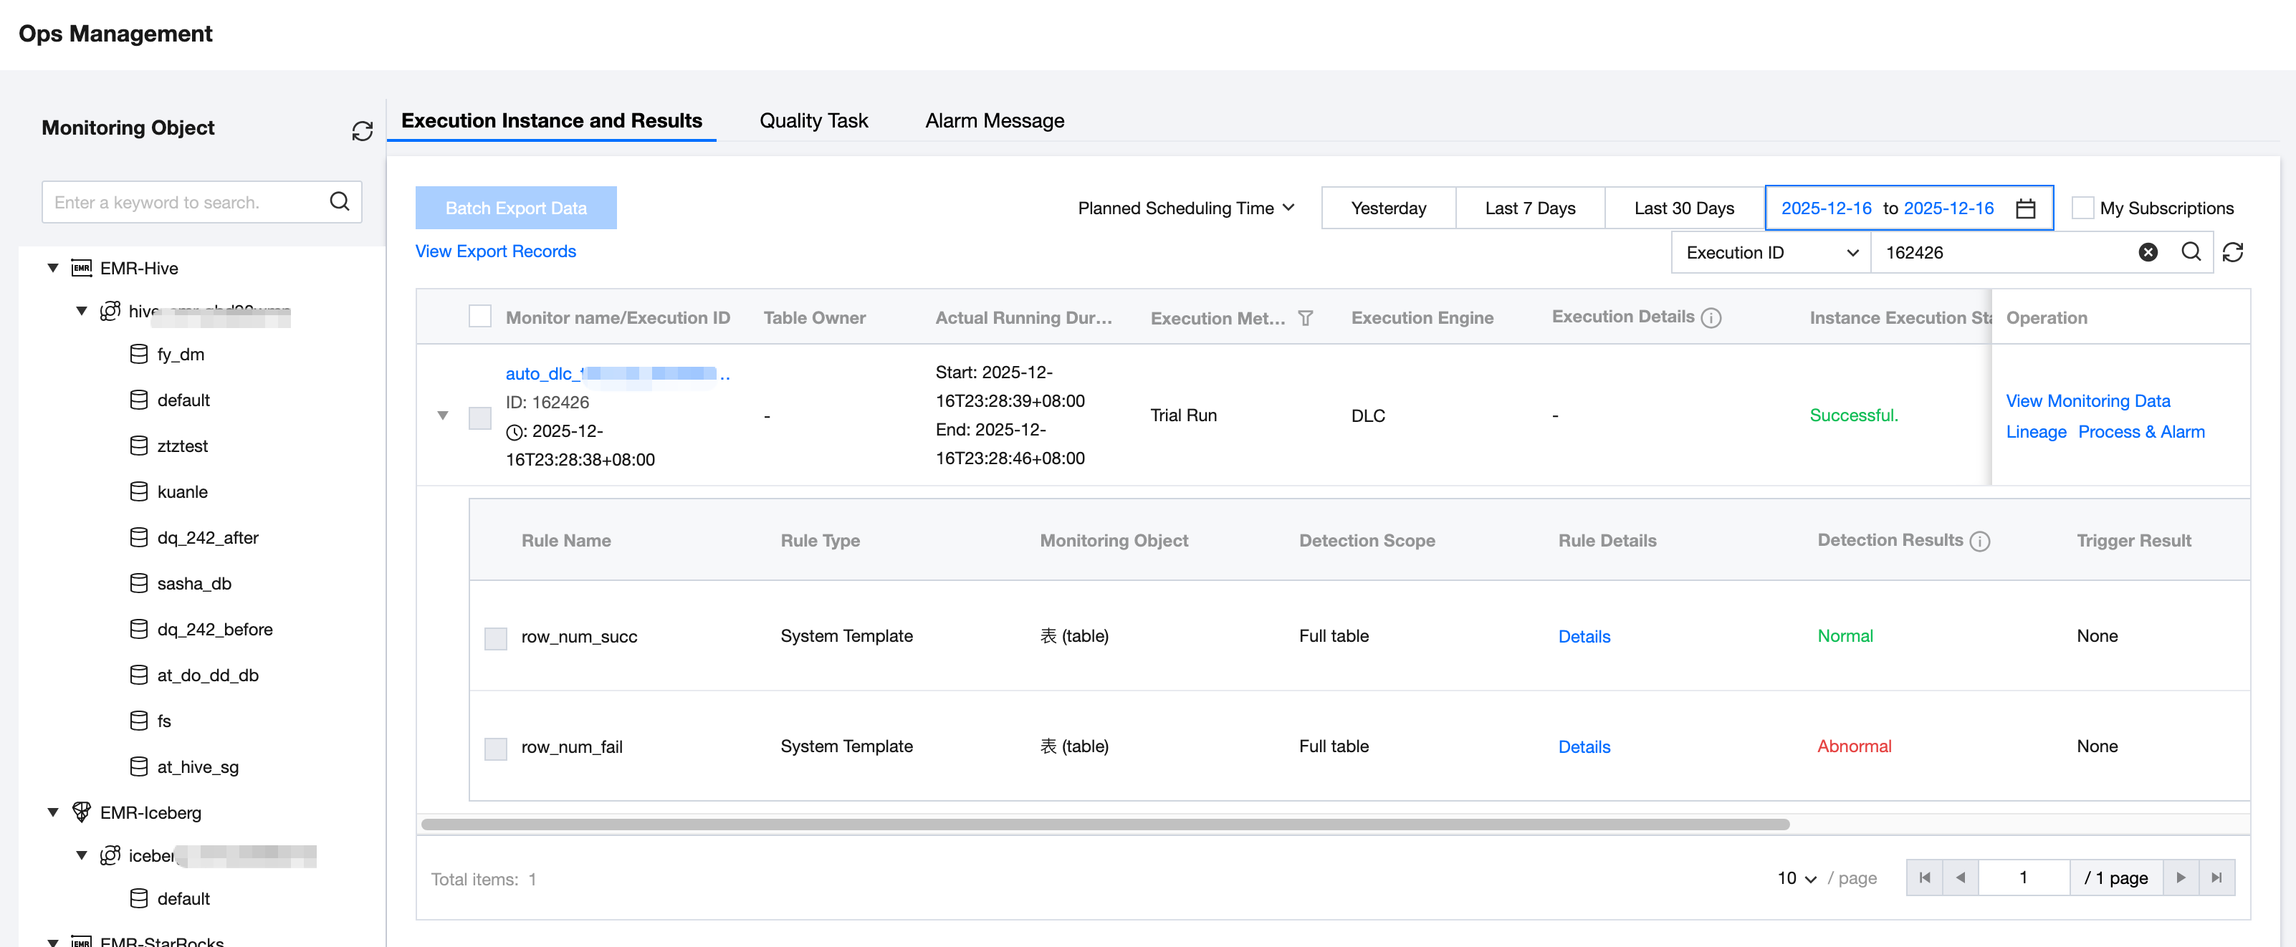Open the Execution Method filter icon
The height and width of the screenshot is (947, 2296).
pos(1305,318)
